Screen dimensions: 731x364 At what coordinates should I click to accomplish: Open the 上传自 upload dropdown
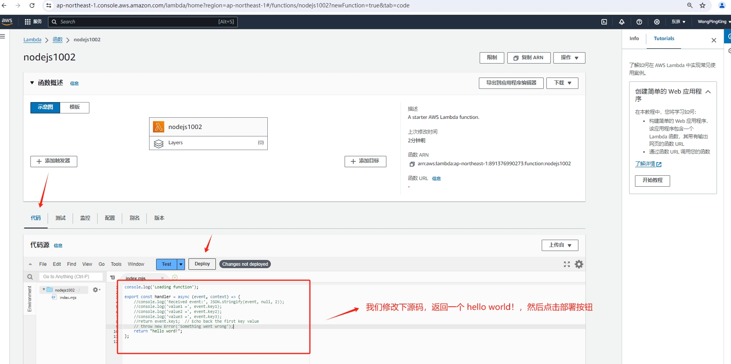coord(560,245)
